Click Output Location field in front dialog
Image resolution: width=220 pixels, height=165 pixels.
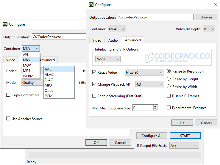pos(156,17)
